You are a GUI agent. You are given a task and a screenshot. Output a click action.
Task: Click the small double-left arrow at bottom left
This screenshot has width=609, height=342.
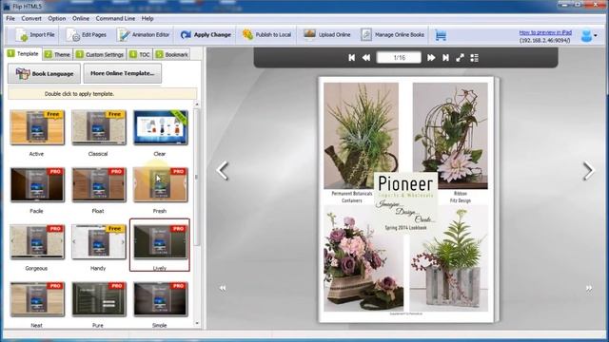point(223,288)
